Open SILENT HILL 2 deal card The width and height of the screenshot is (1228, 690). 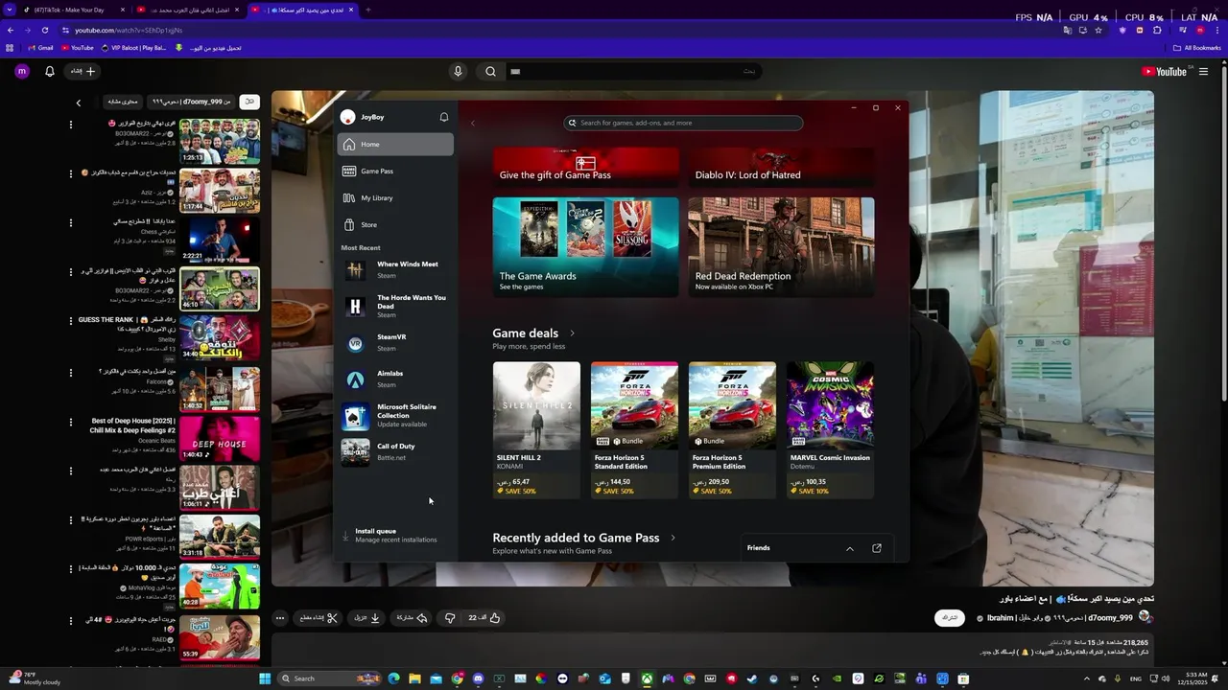click(536, 430)
